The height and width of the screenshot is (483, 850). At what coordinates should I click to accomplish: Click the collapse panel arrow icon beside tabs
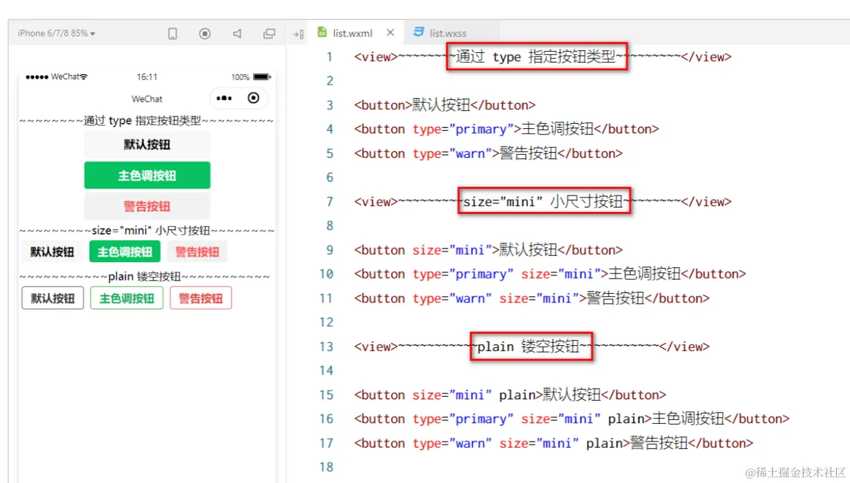point(298,34)
